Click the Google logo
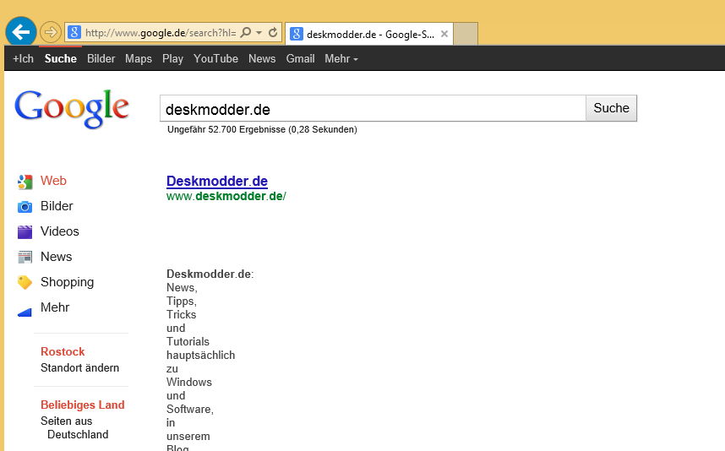 click(x=72, y=109)
